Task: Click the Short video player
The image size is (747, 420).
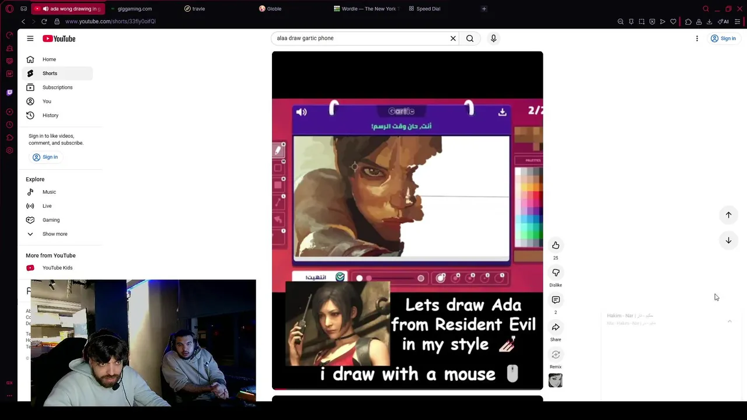Action: (x=407, y=220)
